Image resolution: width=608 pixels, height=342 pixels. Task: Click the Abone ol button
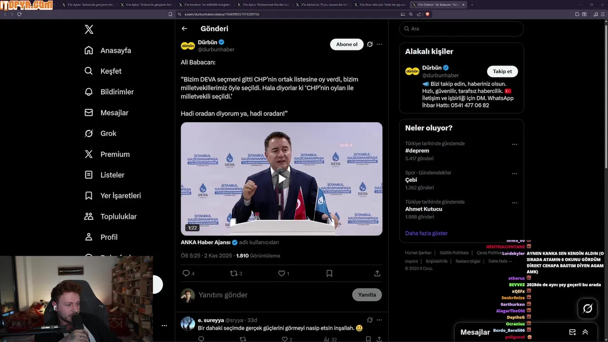click(x=347, y=44)
